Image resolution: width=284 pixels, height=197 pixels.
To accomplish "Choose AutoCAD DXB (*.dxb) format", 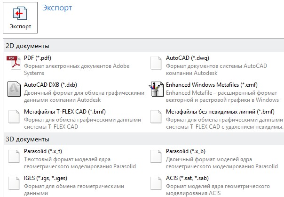I will (x=50, y=85).
